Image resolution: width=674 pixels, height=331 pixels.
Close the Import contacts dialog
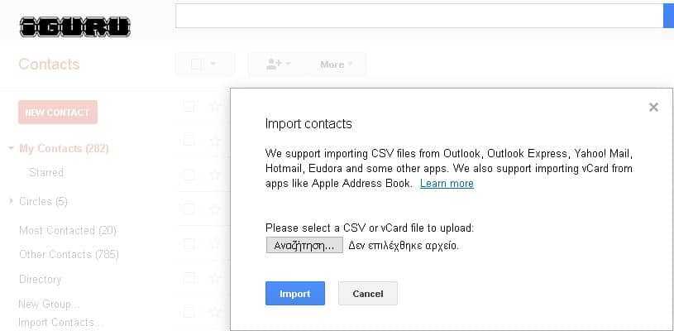(x=653, y=108)
